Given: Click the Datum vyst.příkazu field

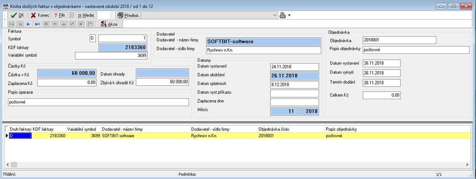Looking at the screenshot, I should (x=295, y=93).
